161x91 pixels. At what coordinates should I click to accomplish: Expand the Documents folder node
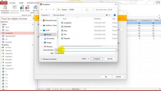coord(42,39)
